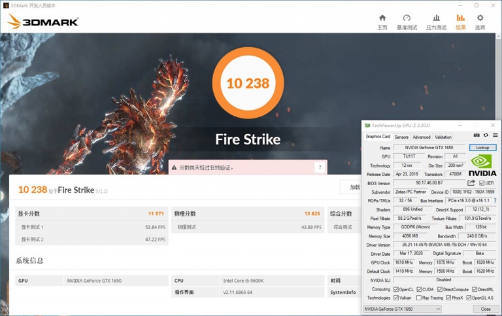Open the stress test icon
Viewport: 502px width, 316px height.
point(436,18)
